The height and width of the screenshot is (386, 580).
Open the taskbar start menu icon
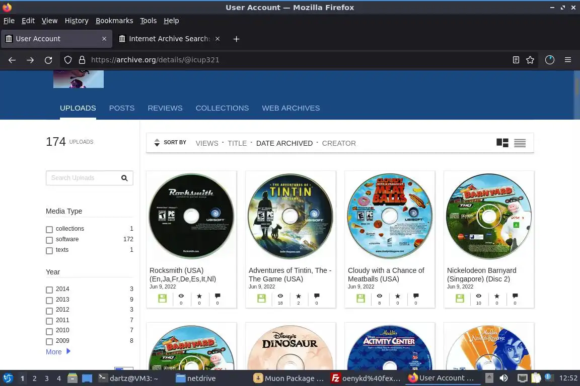click(8, 378)
